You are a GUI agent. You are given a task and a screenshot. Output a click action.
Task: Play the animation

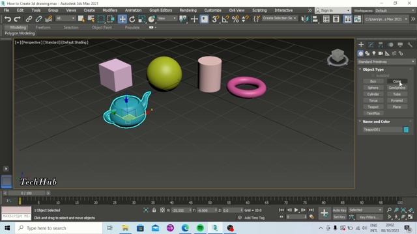296,210
